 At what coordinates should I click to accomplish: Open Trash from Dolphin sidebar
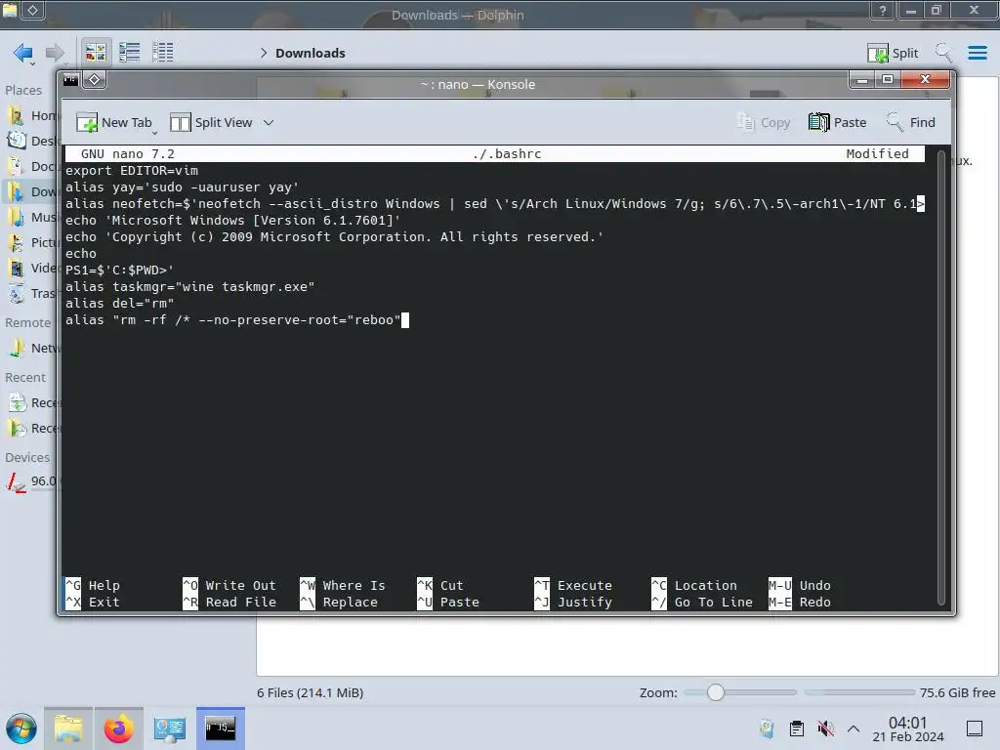pyautogui.click(x=32, y=294)
